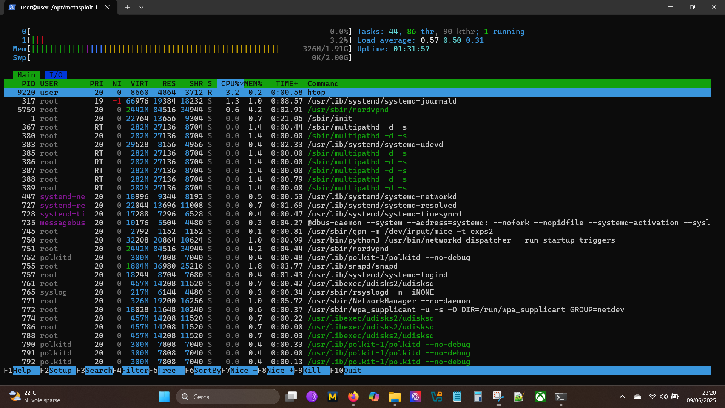725x408 pixels.
Task: Open Copilot from taskbar
Action: pos(374,397)
